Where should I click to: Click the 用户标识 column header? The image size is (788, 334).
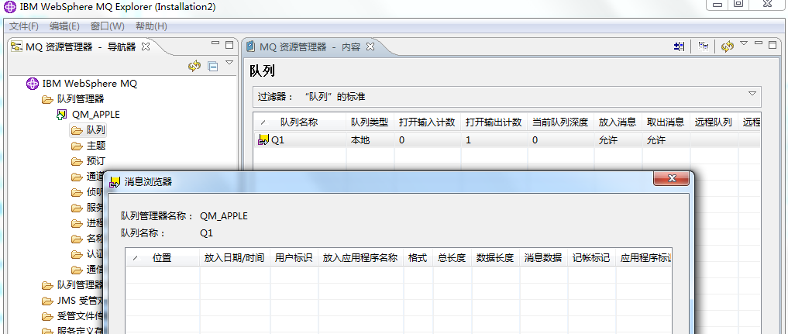[x=294, y=258]
